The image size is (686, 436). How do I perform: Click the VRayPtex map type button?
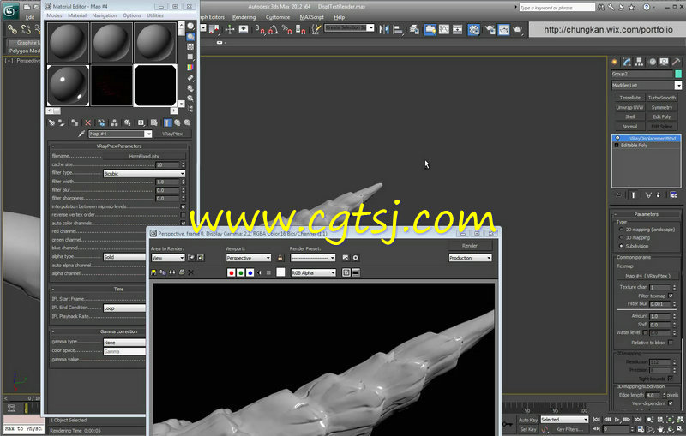pos(172,134)
